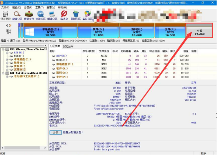Open the 文件(F) menu

pyautogui.click(x=5, y=7)
